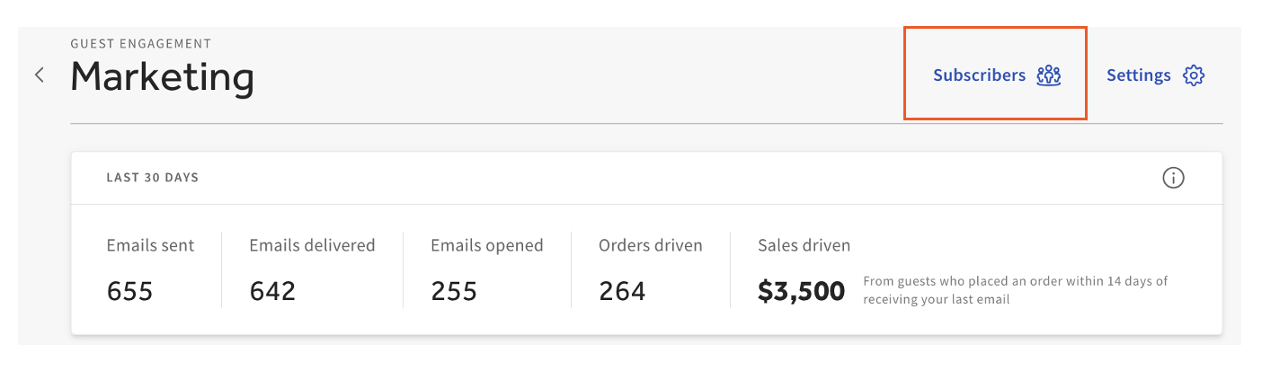
Task: Click the Marketing page heading
Action: 163,77
